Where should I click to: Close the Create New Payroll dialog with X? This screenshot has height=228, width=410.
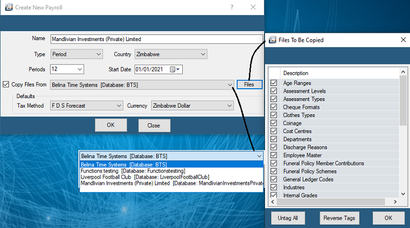click(x=253, y=7)
